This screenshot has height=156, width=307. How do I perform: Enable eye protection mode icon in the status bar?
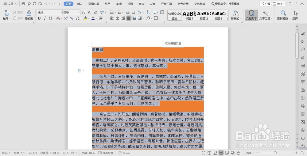pyautogui.click(x=239, y=153)
